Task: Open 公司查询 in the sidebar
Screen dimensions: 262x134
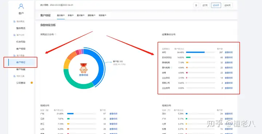Action: (21, 83)
